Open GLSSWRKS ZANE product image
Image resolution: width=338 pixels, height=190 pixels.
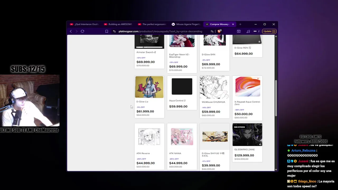(x=247, y=135)
